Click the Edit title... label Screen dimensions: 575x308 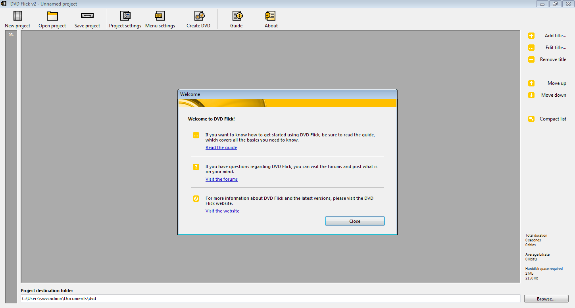point(556,48)
